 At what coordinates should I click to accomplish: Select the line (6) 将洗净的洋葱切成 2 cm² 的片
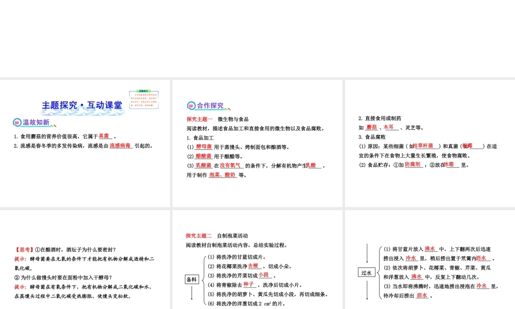coord(246,303)
